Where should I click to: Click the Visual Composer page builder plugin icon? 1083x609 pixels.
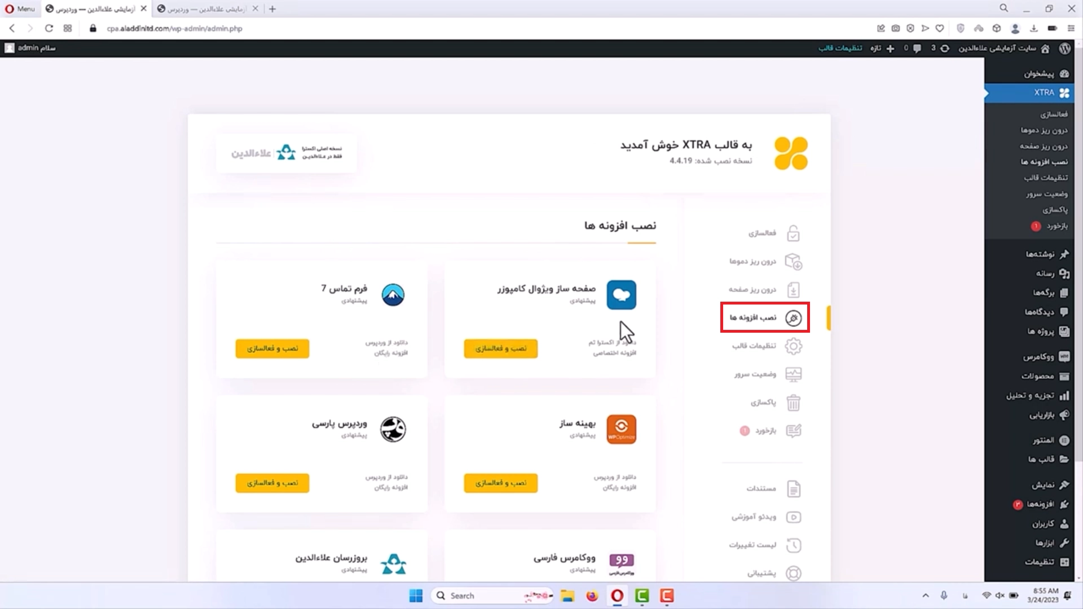click(622, 295)
